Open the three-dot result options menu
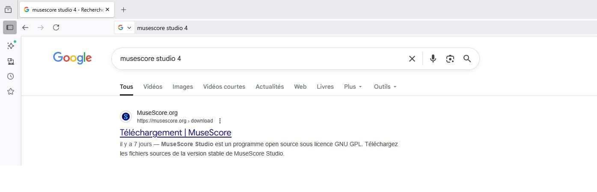This screenshot has width=597, height=192. point(220,121)
